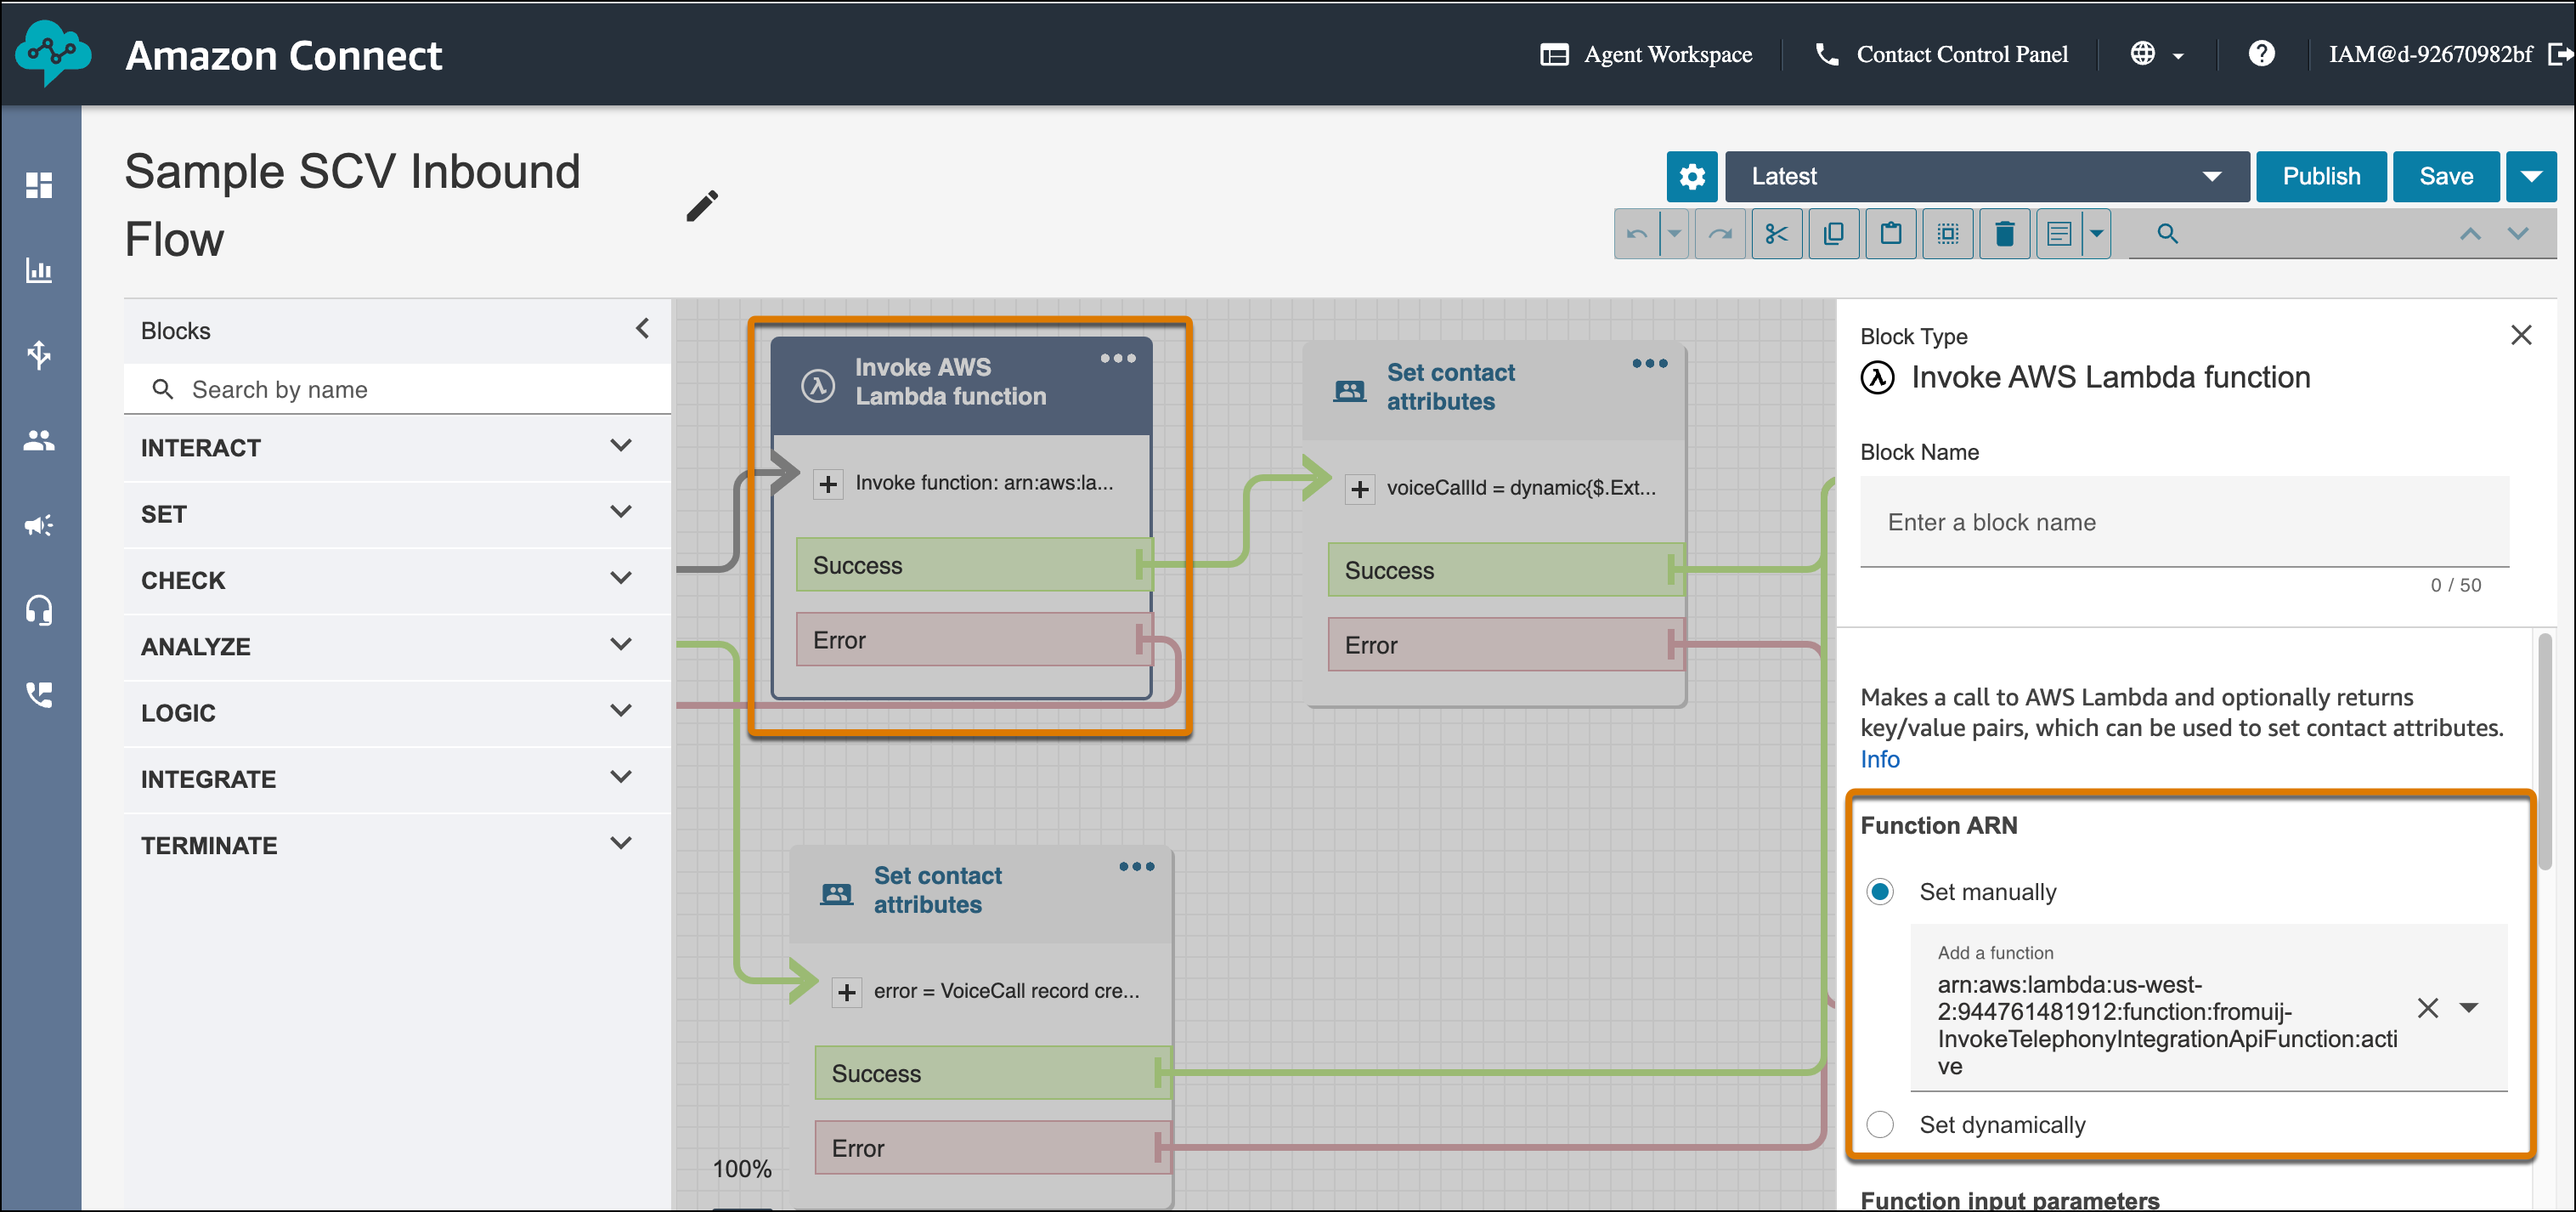Image resolution: width=2576 pixels, height=1212 pixels.
Task: Open top Set contact attributes block menu
Action: tap(1650, 363)
